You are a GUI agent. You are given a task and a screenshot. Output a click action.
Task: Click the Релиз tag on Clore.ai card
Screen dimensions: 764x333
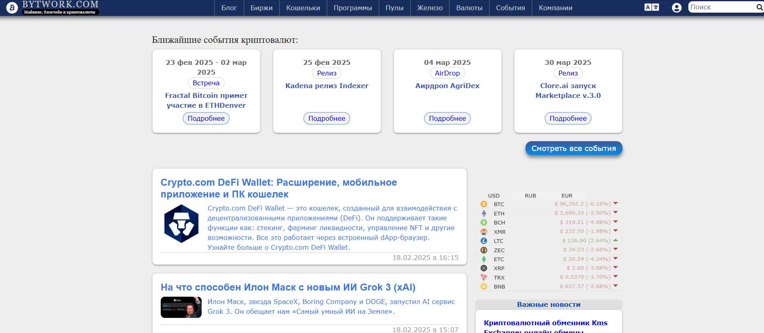568,73
